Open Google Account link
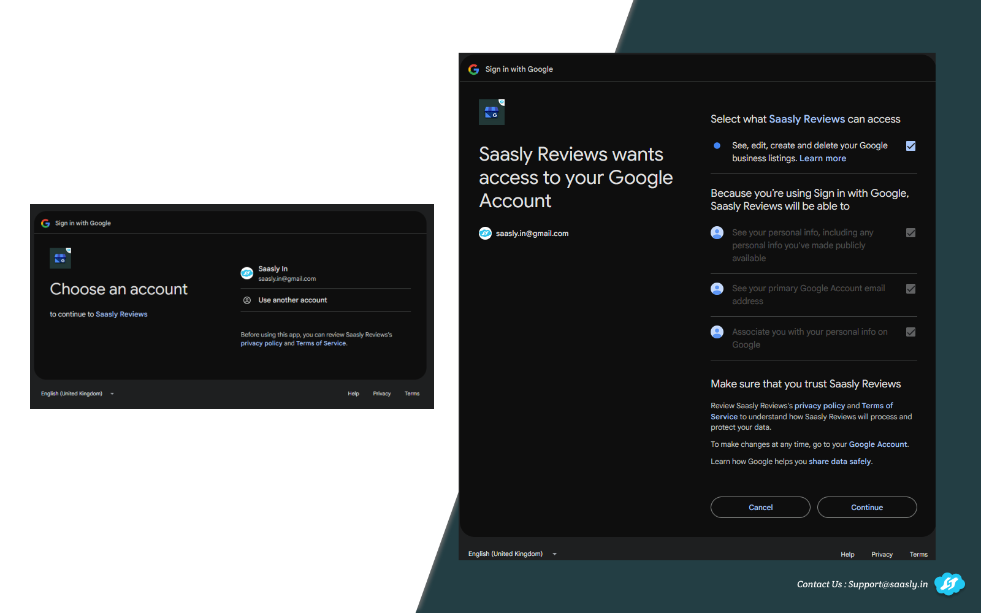981x613 pixels. [x=878, y=444]
